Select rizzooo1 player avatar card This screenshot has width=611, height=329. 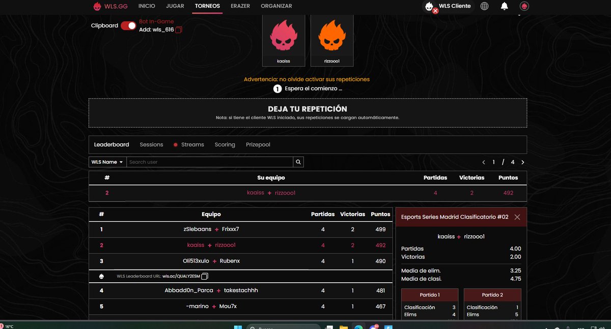pyautogui.click(x=331, y=40)
